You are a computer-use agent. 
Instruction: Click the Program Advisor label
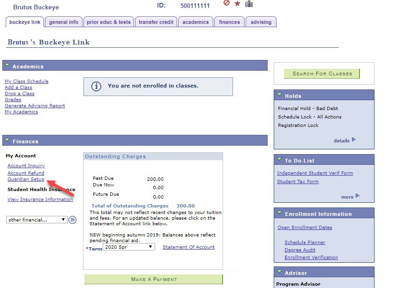298,284
